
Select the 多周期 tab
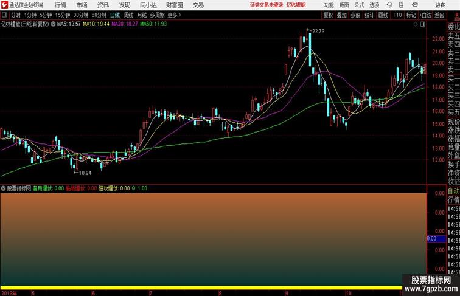(158, 15)
